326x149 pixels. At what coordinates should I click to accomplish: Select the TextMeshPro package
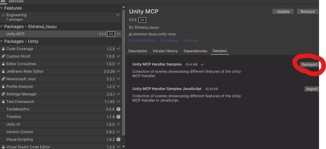pos(61,109)
